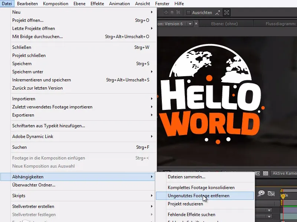This screenshot has width=297, height=222.
Task: Click Schließen in the Datei menu
Action: [x=83, y=47]
